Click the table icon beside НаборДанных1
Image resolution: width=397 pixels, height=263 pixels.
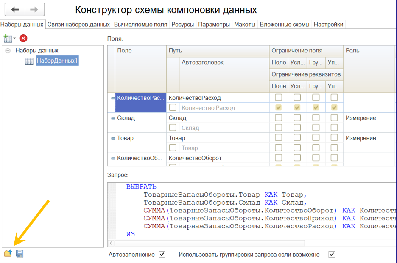click(x=29, y=61)
